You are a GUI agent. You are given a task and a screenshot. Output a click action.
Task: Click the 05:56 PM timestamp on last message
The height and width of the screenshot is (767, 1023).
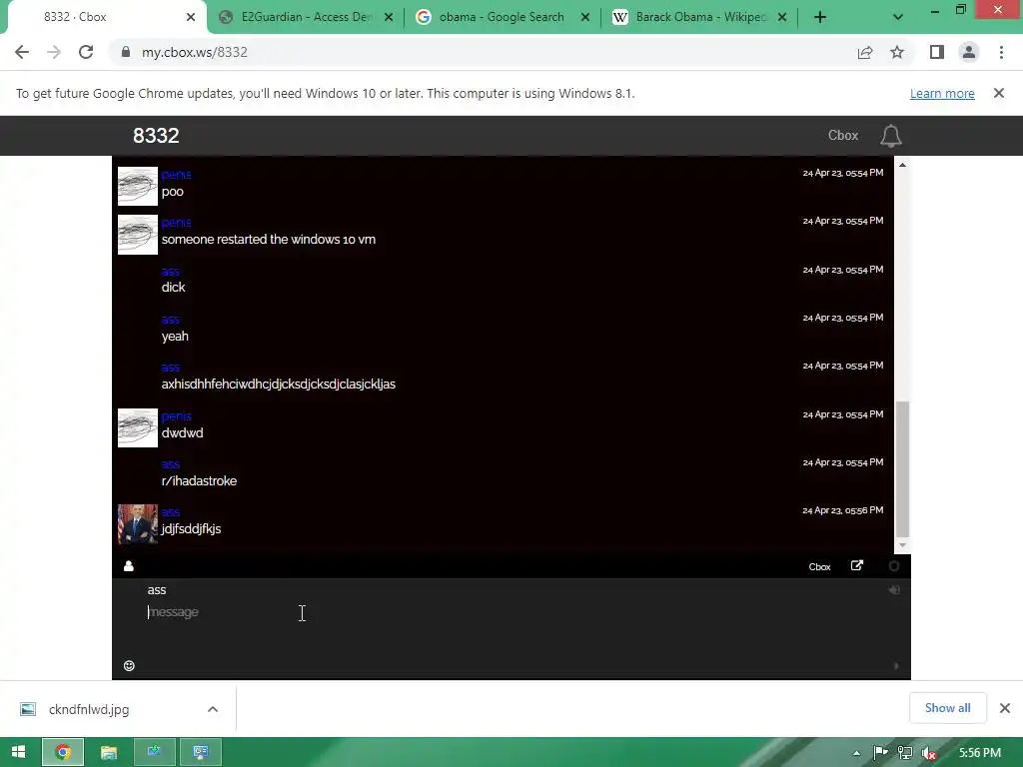point(843,510)
